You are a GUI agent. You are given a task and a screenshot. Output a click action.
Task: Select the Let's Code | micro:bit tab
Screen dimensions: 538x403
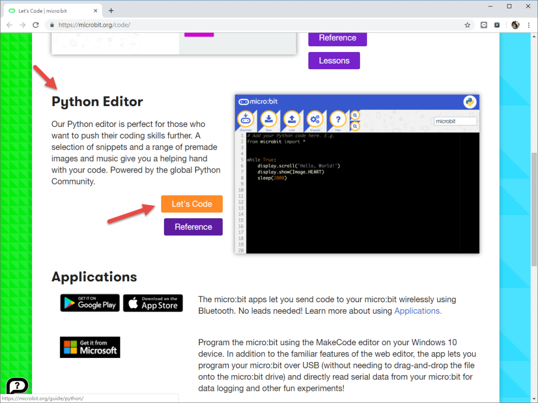(53, 10)
